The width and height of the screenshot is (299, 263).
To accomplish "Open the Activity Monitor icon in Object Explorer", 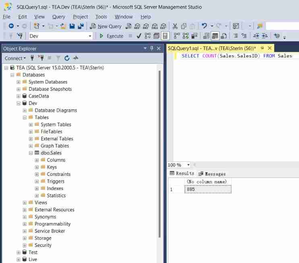I will (x=76, y=58).
